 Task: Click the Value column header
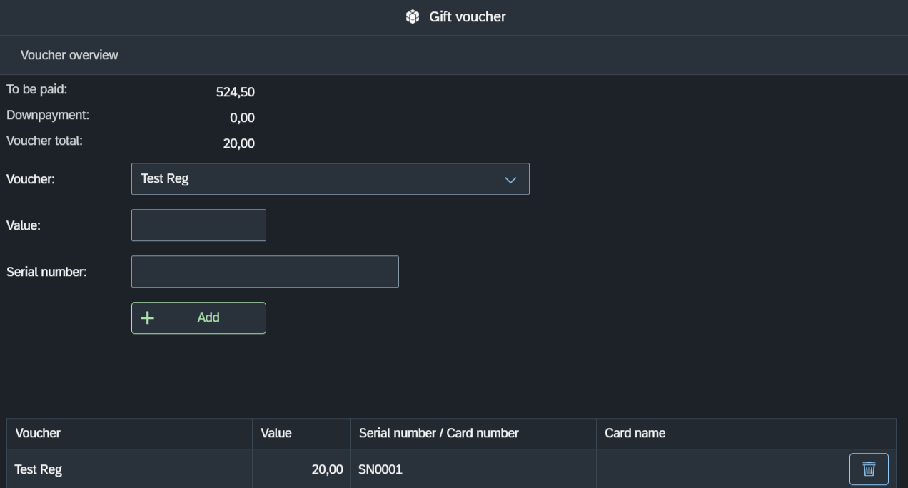click(x=276, y=433)
